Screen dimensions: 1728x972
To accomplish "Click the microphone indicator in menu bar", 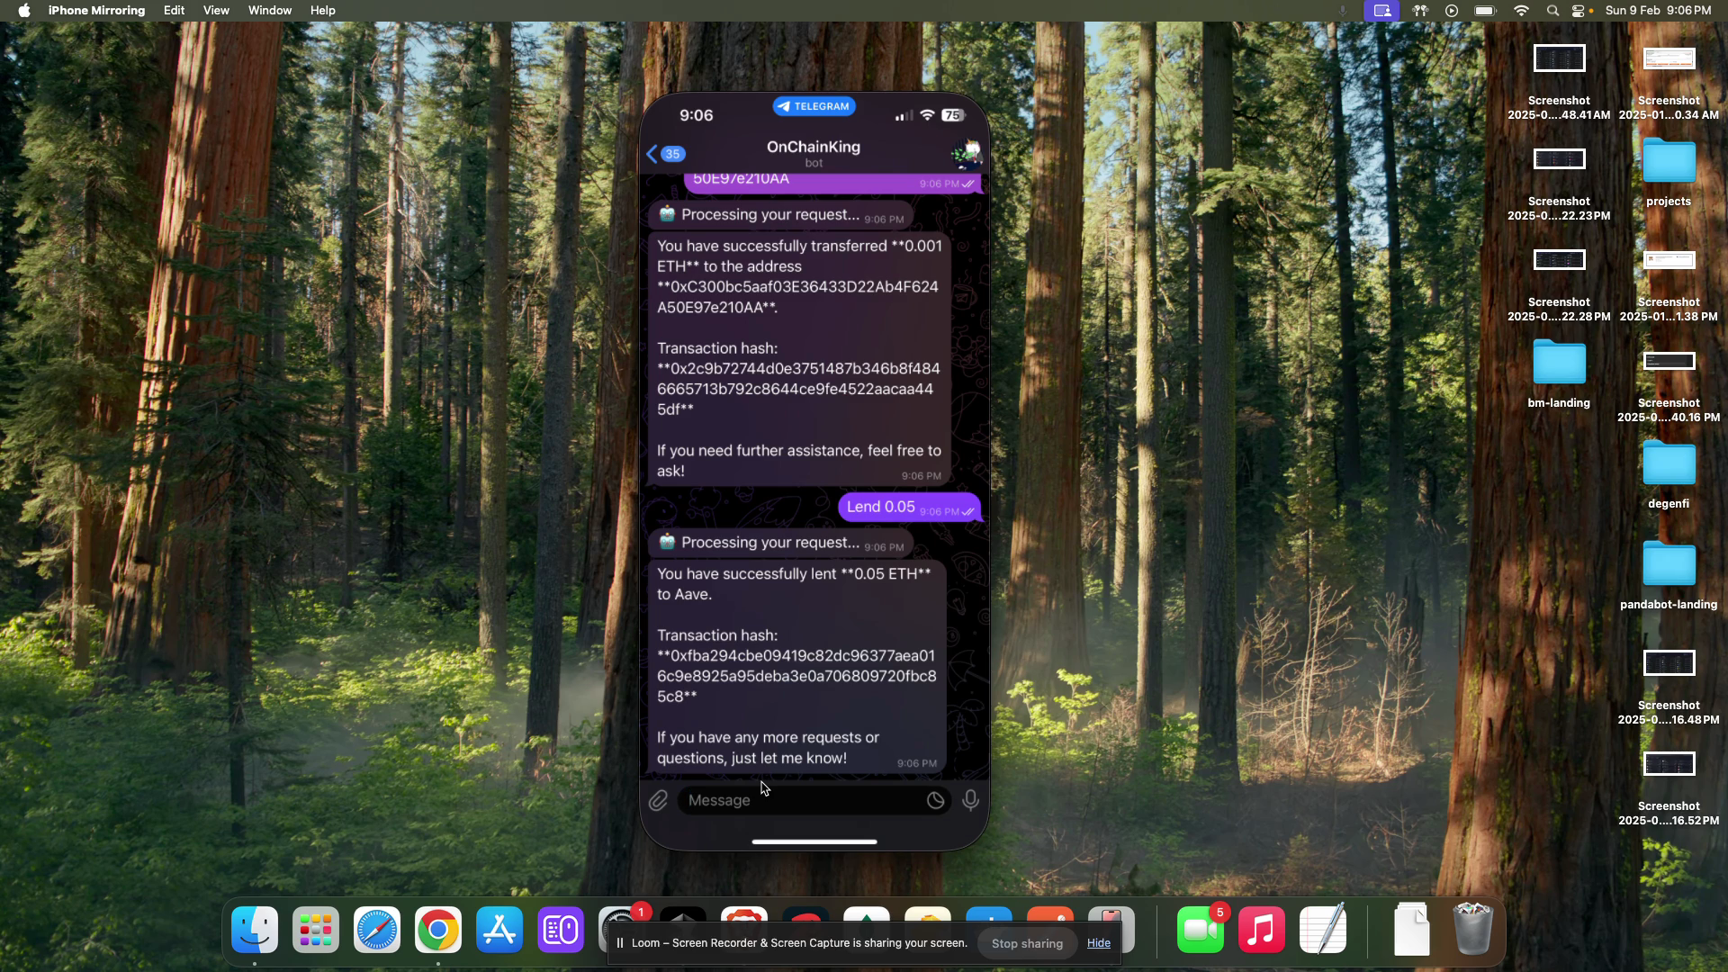I will 1343,11.
